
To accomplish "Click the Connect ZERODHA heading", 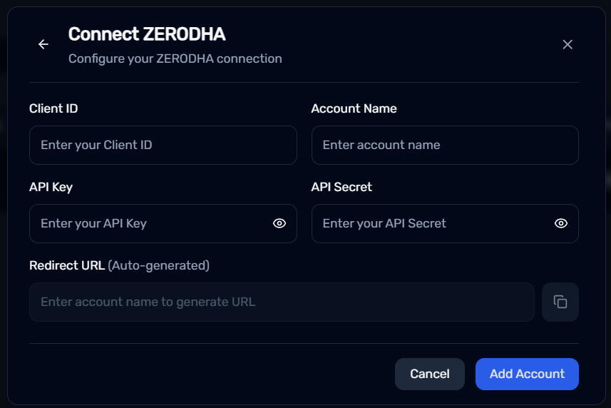I will (147, 34).
